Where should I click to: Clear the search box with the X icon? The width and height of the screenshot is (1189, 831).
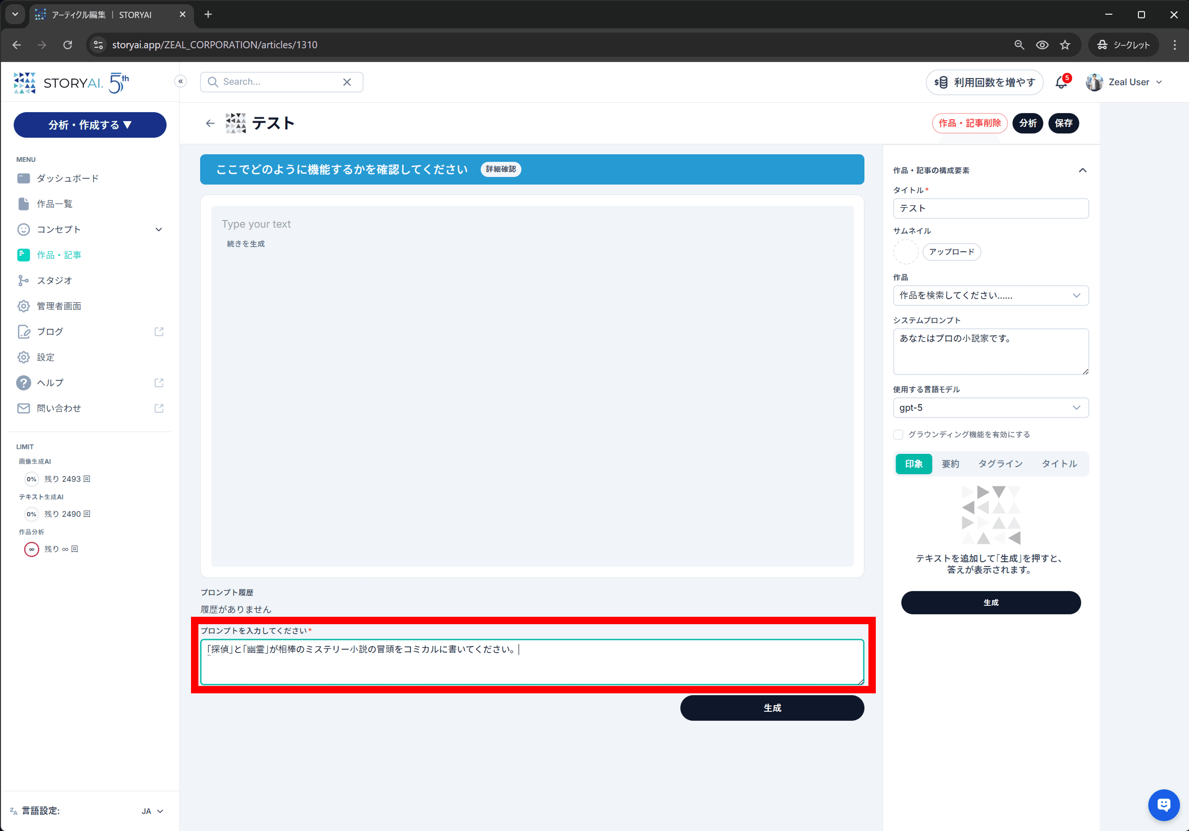coord(347,82)
